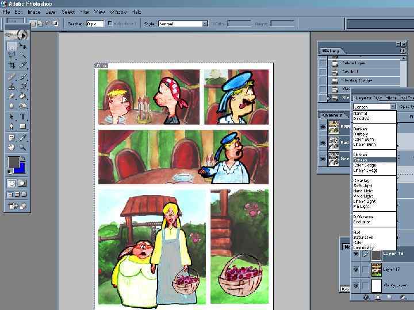
Task: Add layer mask in Layers panel
Action: click(378, 297)
